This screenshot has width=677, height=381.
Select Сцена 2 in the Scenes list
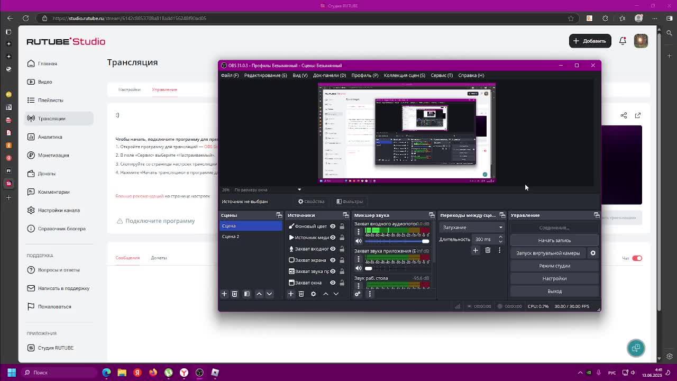pos(251,237)
